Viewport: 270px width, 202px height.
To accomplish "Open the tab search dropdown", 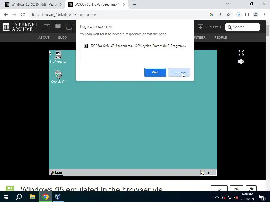I will point(228,4).
